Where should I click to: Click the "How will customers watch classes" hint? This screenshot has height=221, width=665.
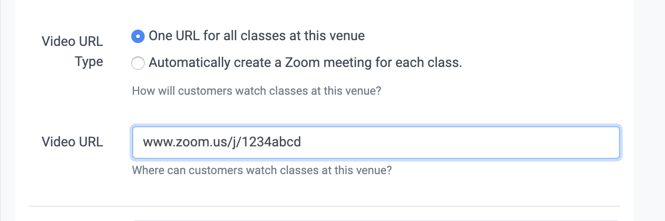point(256,90)
